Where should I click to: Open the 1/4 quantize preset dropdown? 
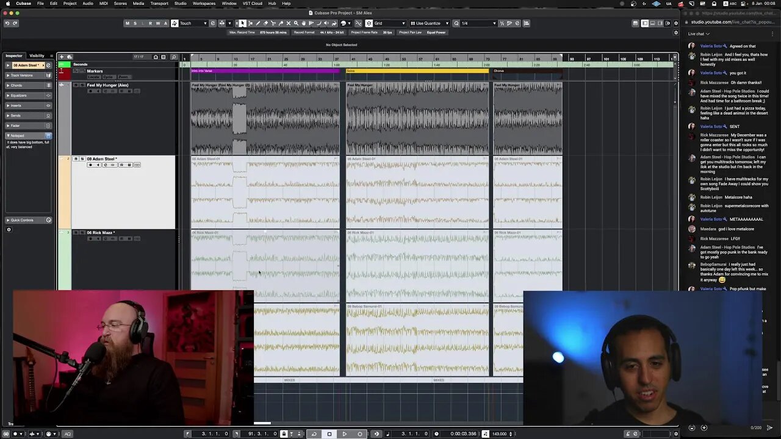click(478, 23)
